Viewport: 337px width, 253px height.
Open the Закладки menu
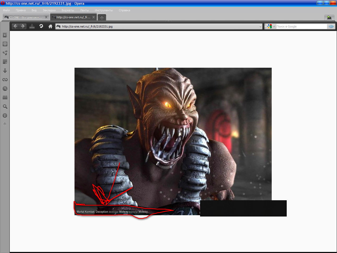click(49, 10)
